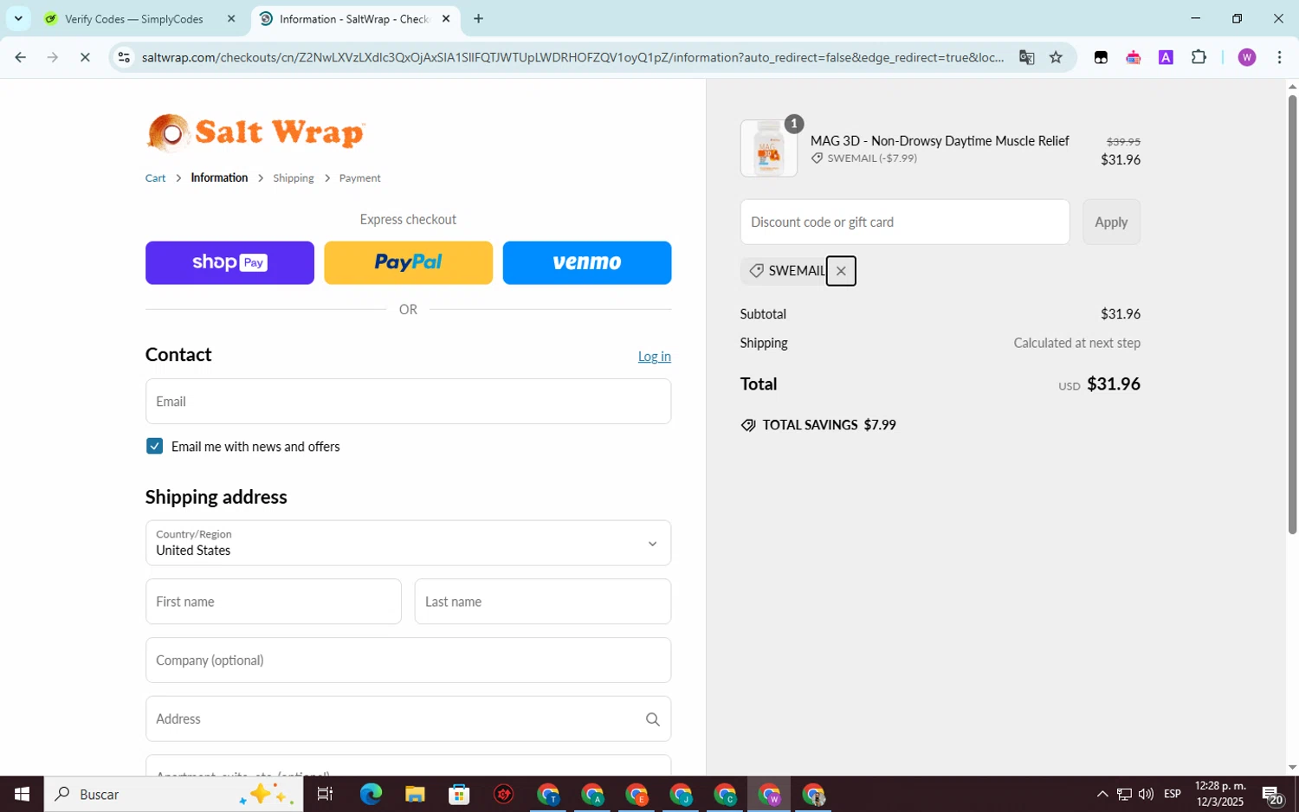Open the Chrome three-dot menu
This screenshot has width=1299, height=812.
pyautogui.click(x=1279, y=57)
